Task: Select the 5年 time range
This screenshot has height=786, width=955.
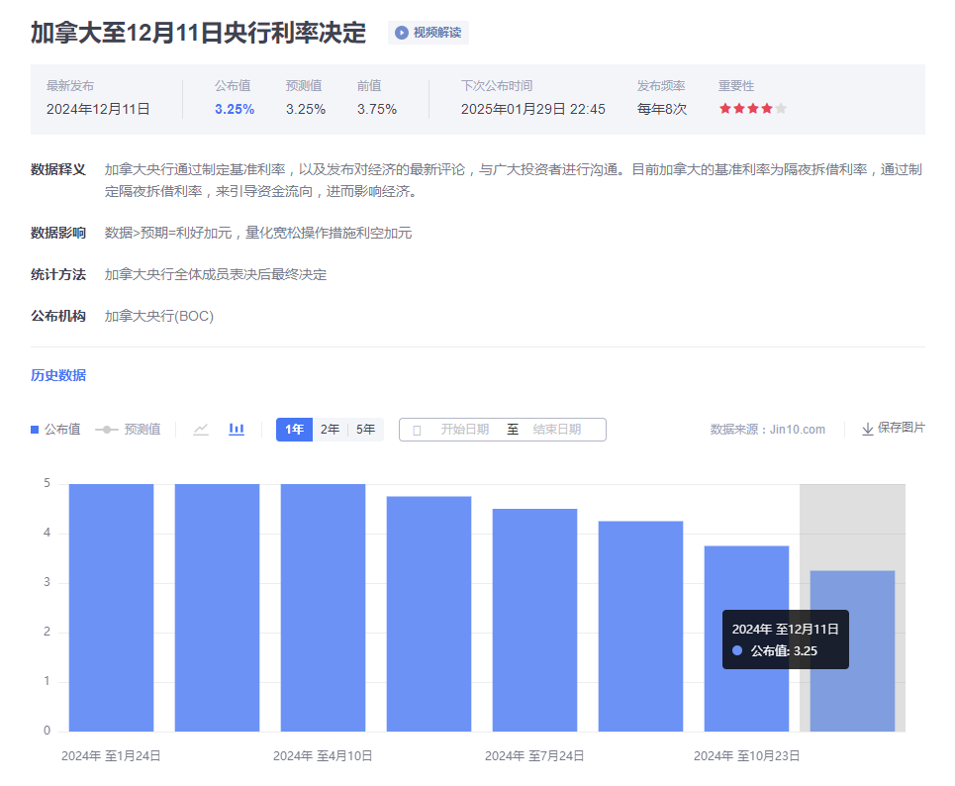Action: pyautogui.click(x=365, y=429)
